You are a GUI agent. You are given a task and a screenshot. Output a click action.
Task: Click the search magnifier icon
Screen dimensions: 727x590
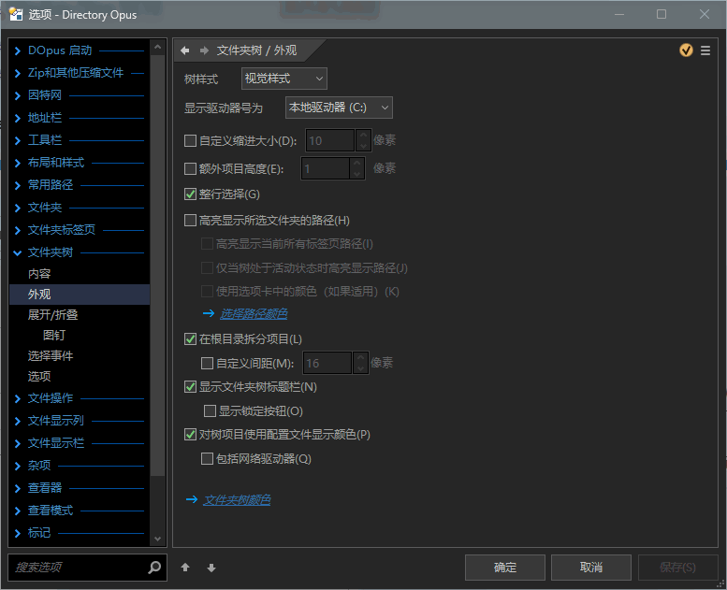coord(154,567)
